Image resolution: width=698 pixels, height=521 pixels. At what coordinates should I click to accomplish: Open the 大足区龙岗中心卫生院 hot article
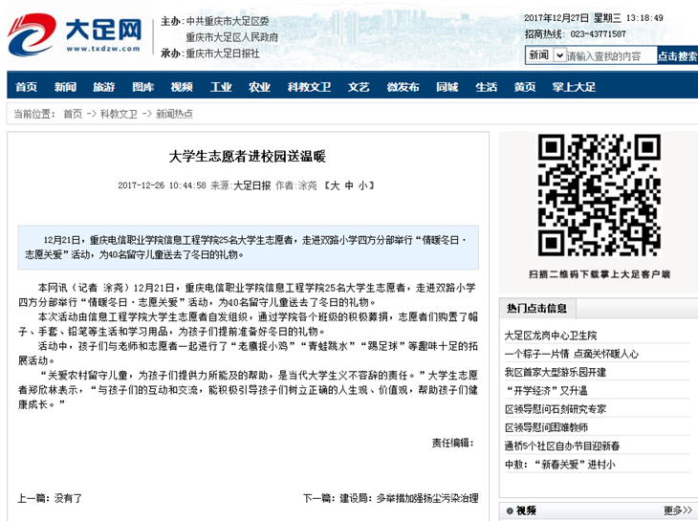coord(550,336)
